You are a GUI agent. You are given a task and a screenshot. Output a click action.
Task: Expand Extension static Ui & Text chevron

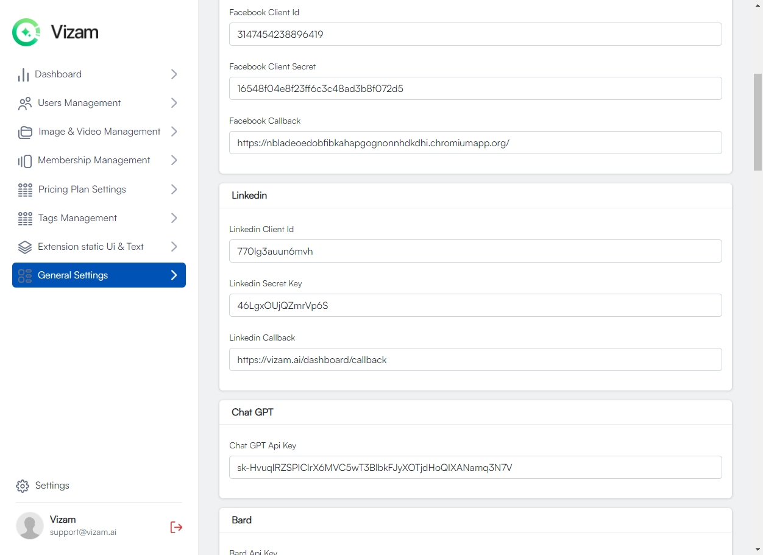coord(174,247)
